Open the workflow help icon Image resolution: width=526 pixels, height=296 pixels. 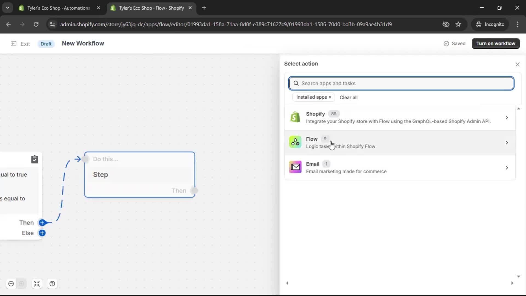[52, 284]
